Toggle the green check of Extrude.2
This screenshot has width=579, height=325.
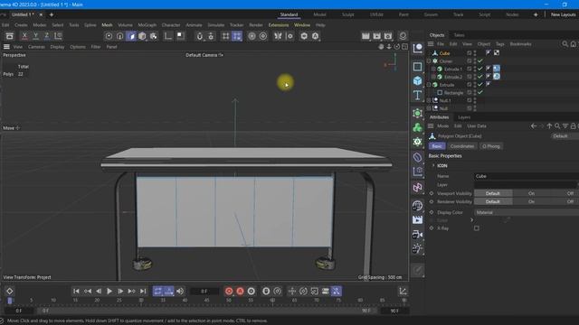480,77
